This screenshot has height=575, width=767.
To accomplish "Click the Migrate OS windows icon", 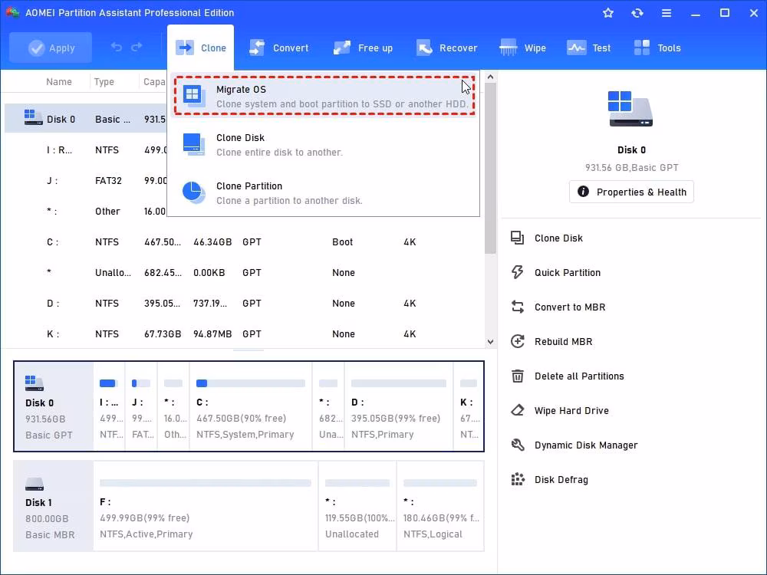I will tap(194, 96).
